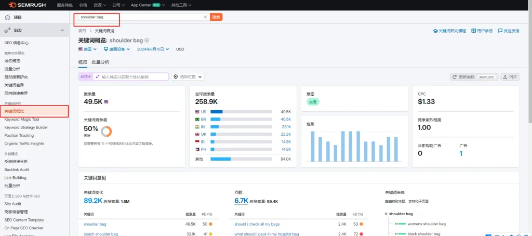Viewport: 532px width, 236px height.
Task: Open Link Building in sidebar
Action: 15,178
